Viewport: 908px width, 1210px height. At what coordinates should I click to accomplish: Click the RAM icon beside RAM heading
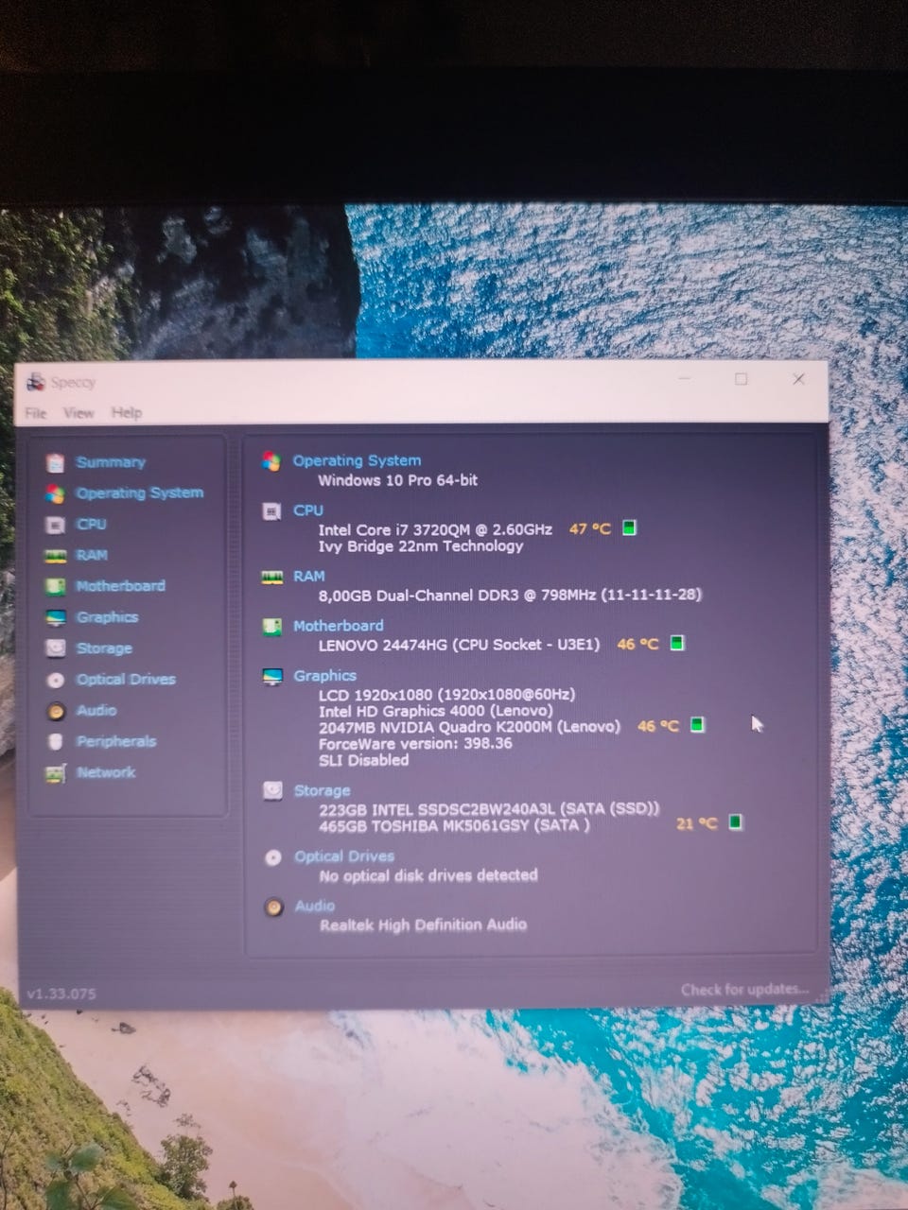click(271, 577)
